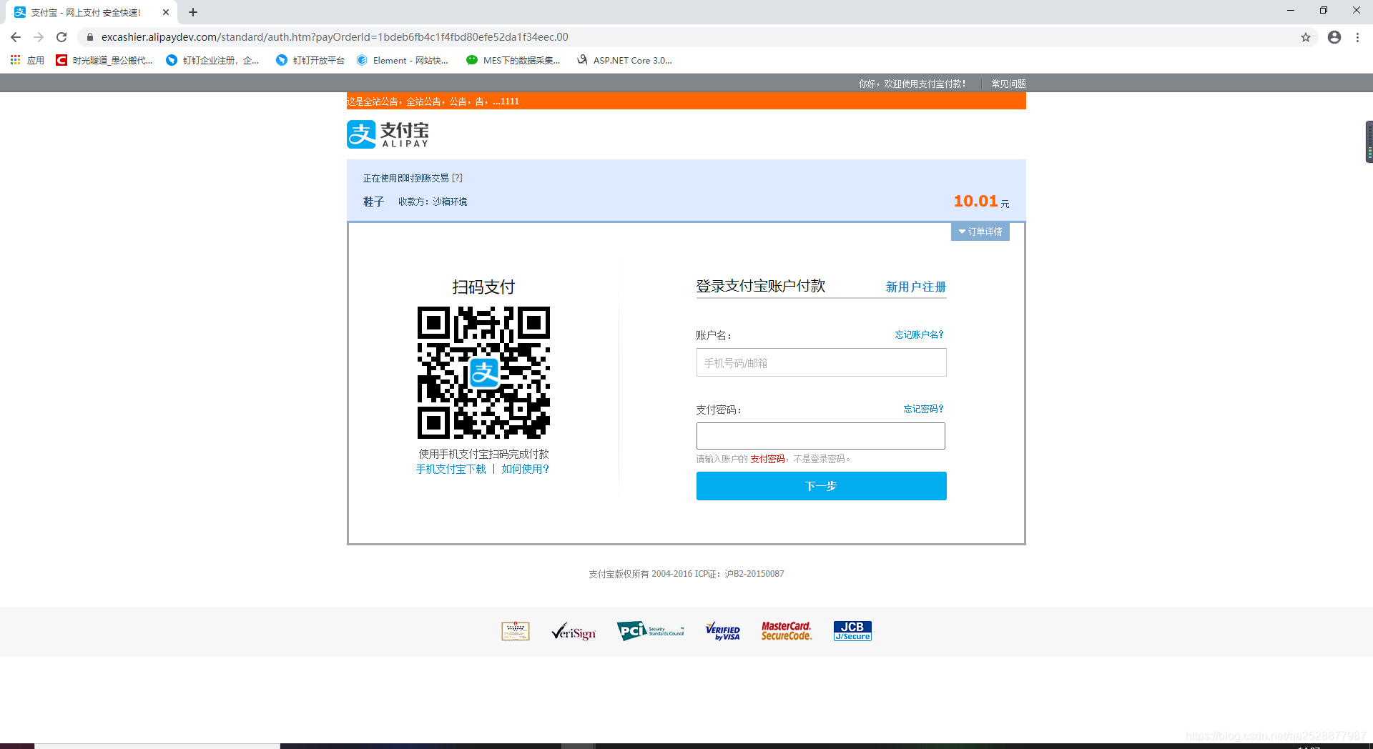Close the 支付宝 browser tab
The image size is (1373, 749).
[x=166, y=12]
